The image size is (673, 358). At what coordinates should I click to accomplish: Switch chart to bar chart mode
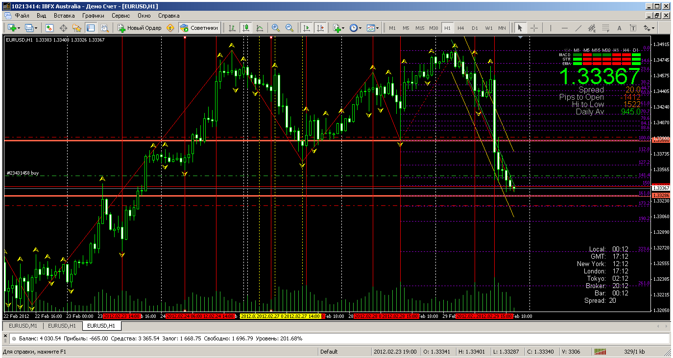click(x=232, y=28)
